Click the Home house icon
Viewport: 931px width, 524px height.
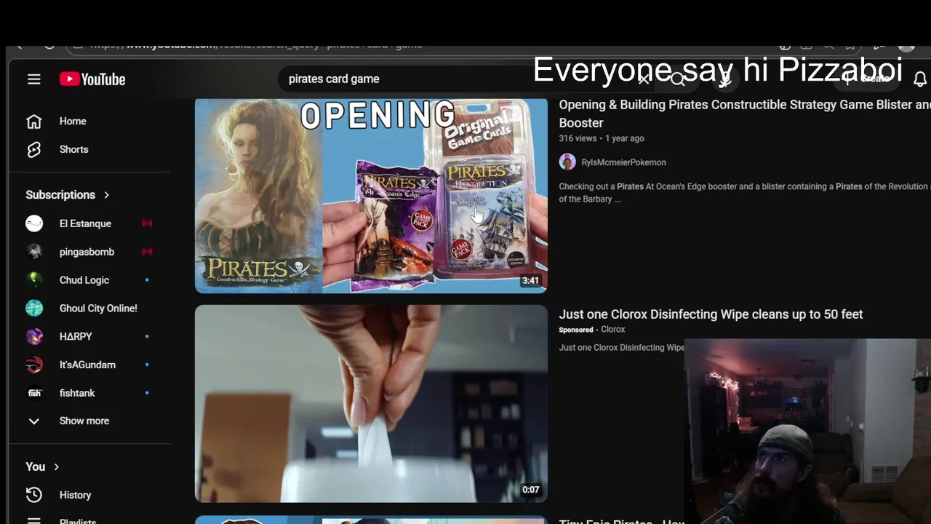[x=34, y=122]
